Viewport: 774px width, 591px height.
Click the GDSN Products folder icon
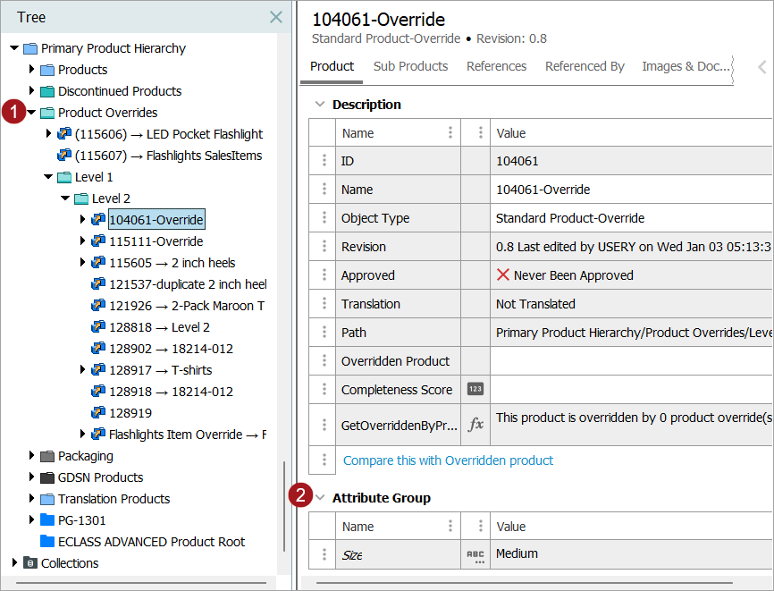coord(47,477)
